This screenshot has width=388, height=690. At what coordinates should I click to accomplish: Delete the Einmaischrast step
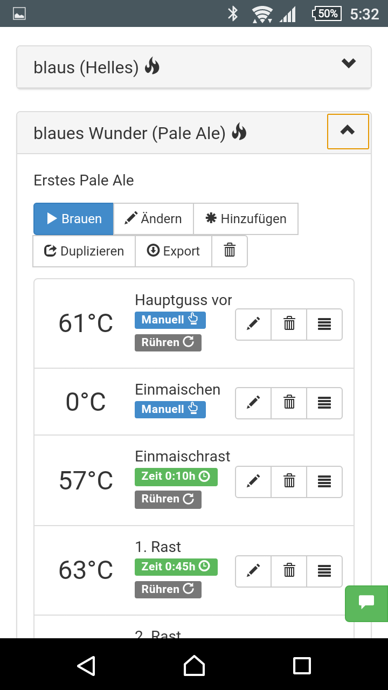tap(289, 481)
